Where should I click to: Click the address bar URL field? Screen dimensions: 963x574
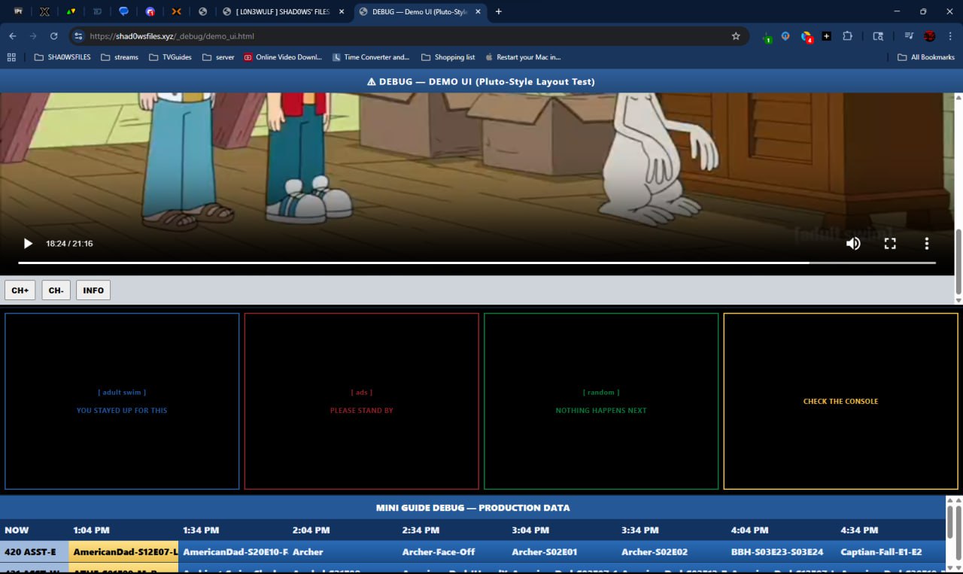tap(376, 36)
